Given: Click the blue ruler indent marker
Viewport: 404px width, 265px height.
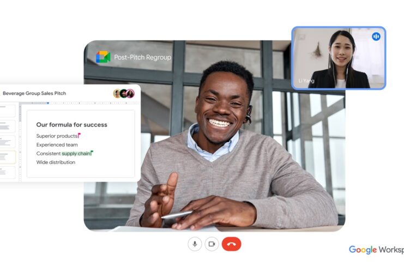Looking at the screenshot, I should pyautogui.click(x=48, y=103).
